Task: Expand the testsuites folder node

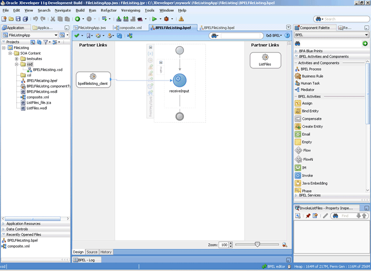Action: [17, 59]
